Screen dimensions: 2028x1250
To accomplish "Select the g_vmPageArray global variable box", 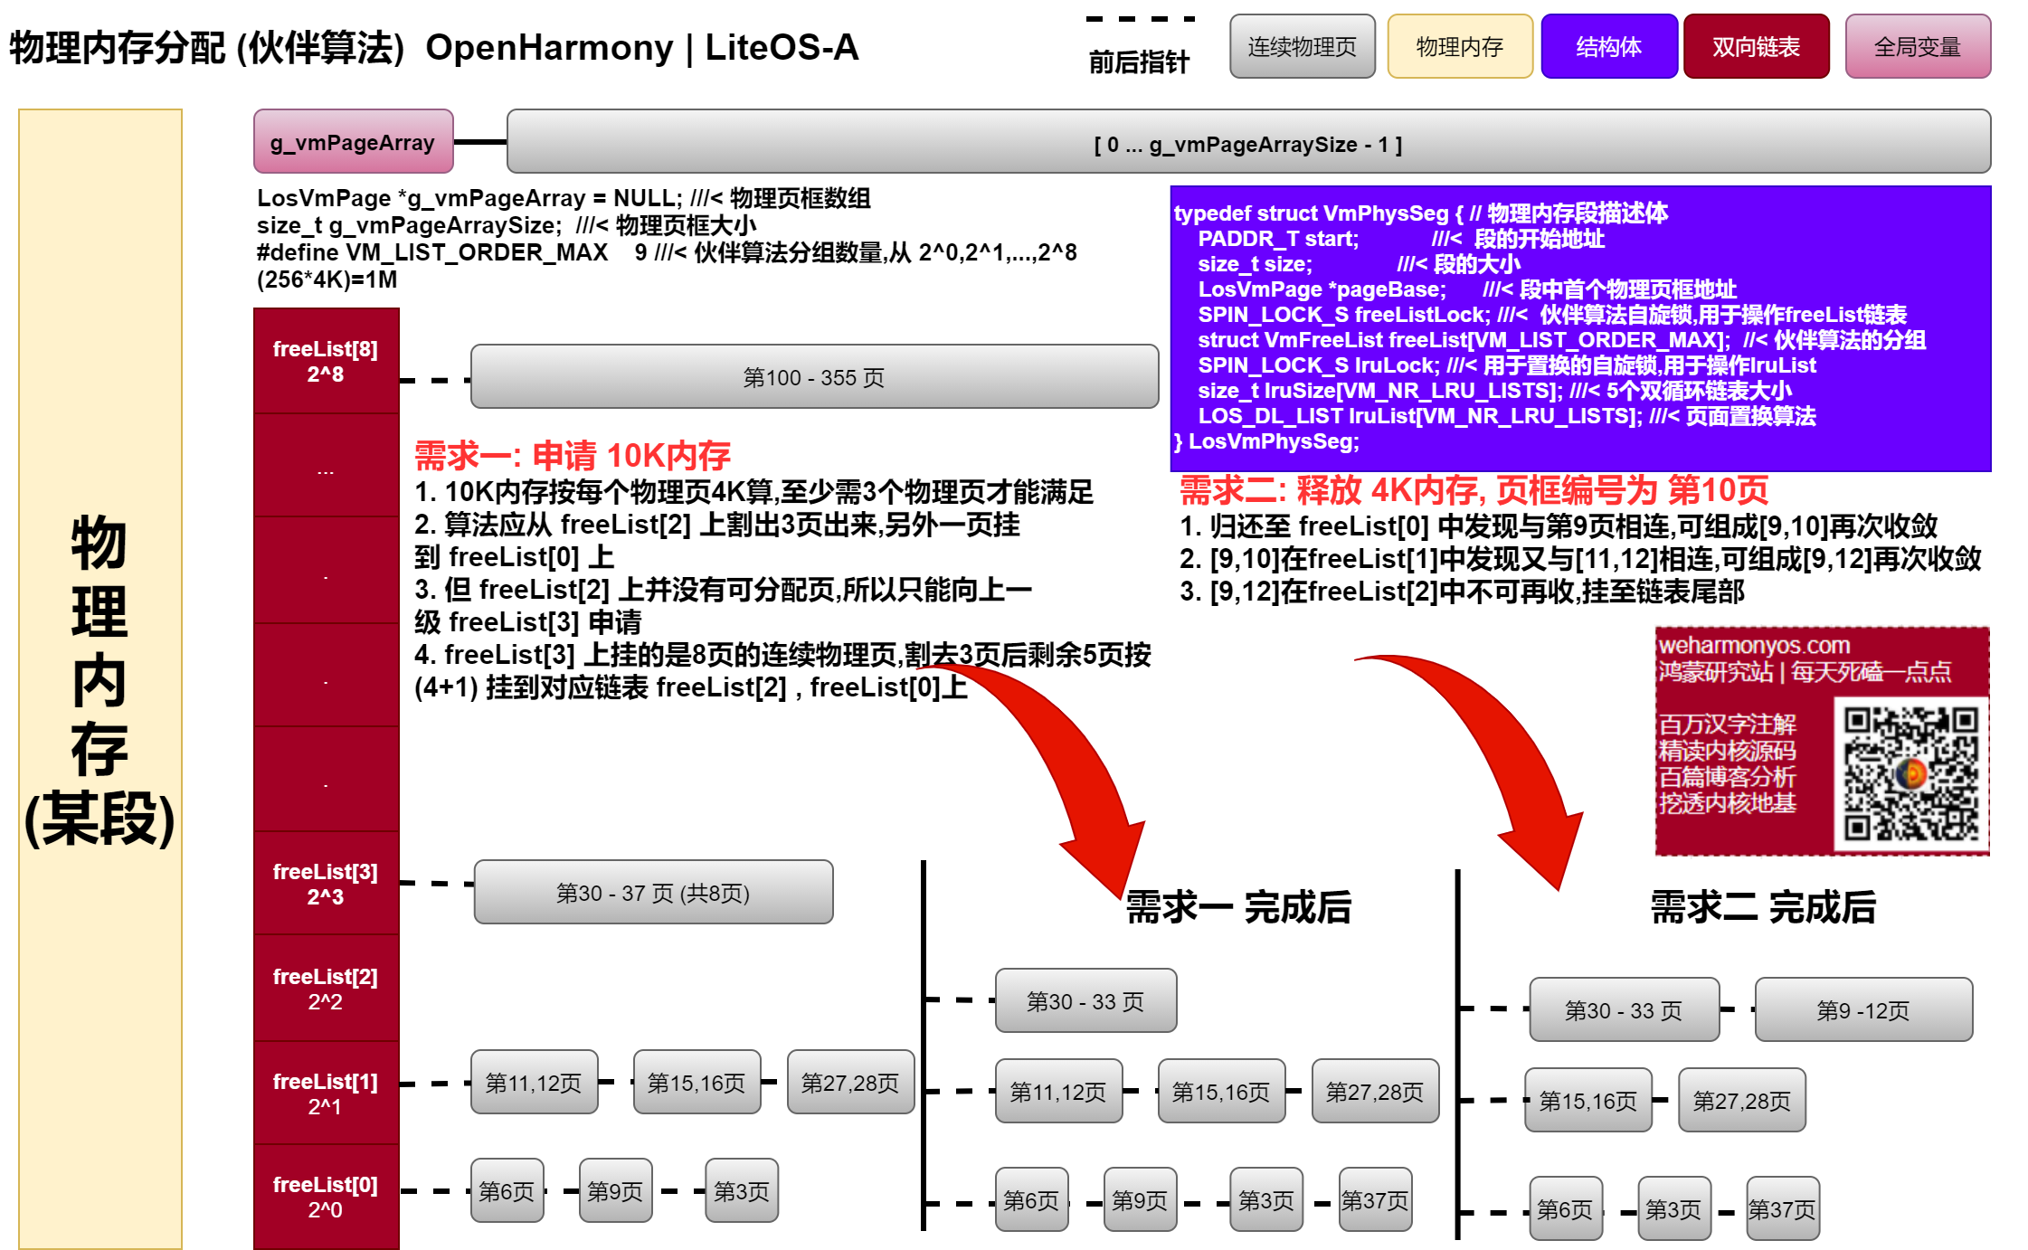I will point(353,142).
